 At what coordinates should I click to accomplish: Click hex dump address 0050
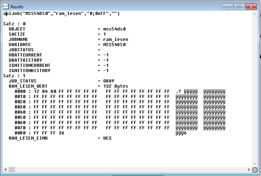point(20,117)
